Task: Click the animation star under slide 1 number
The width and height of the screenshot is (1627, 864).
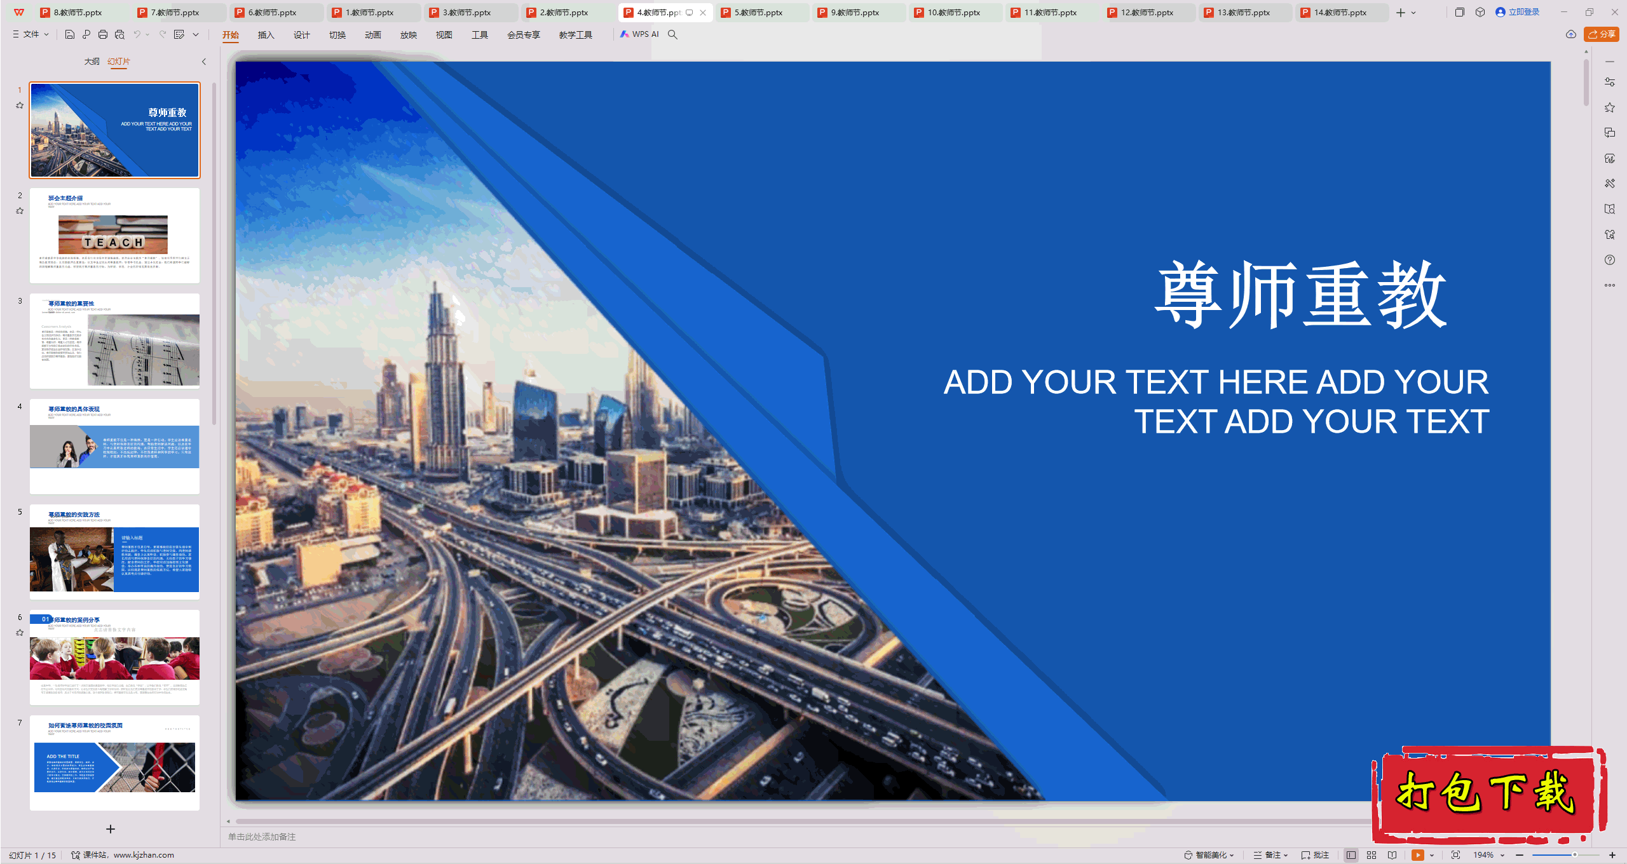Action: coord(20,105)
